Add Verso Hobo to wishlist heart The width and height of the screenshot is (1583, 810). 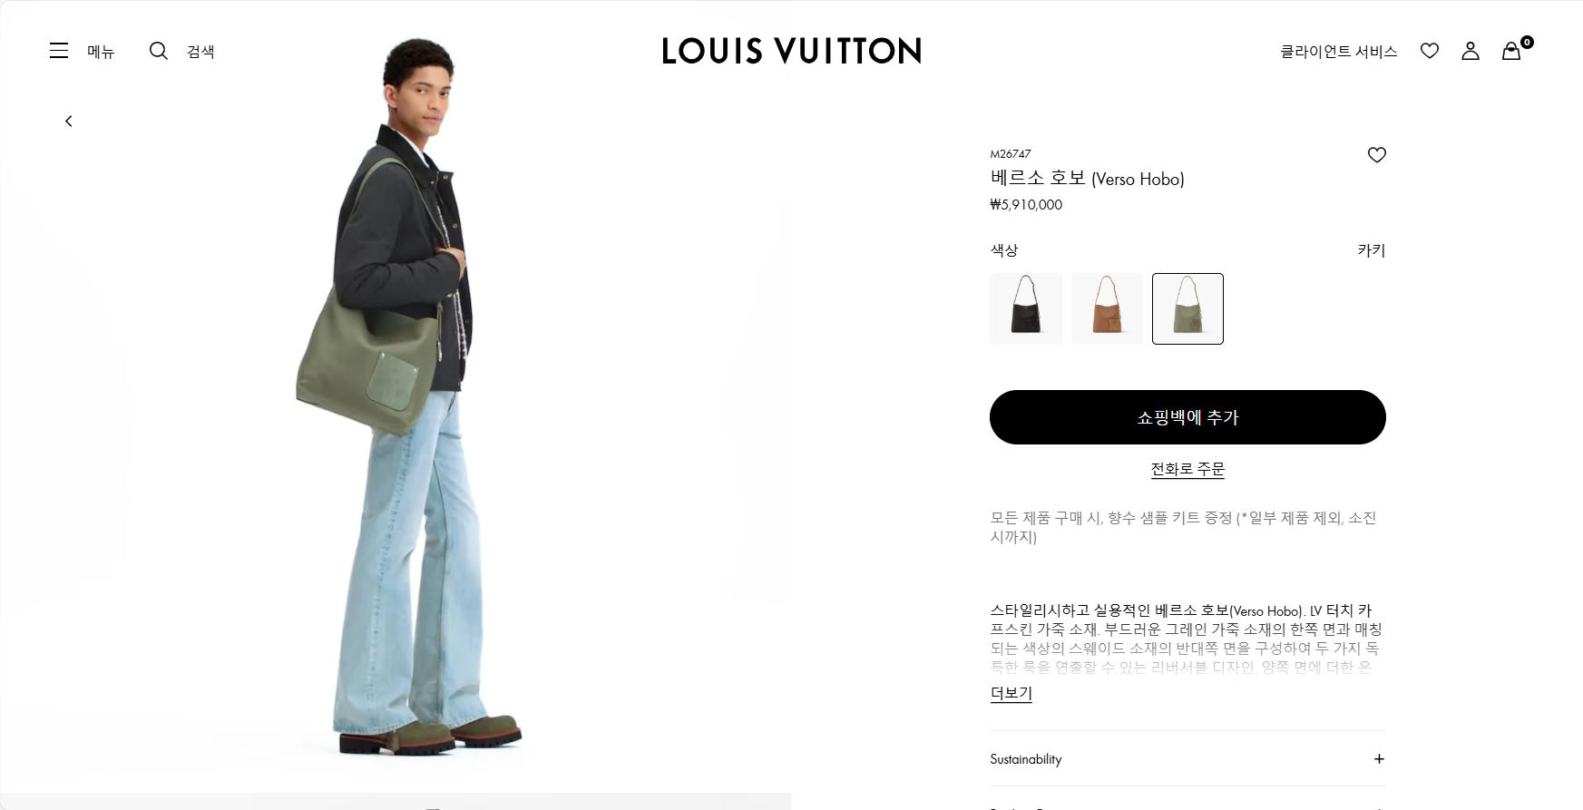point(1377,155)
